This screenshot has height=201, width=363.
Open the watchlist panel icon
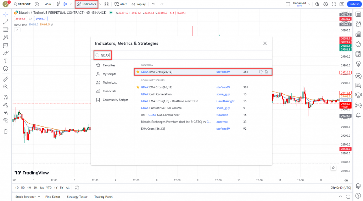(x=358, y=14)
